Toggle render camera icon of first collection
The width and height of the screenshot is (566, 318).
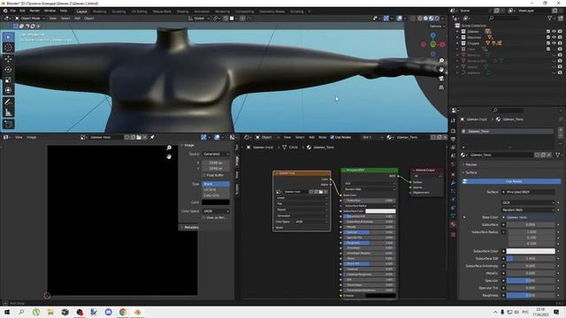(560, 32)
